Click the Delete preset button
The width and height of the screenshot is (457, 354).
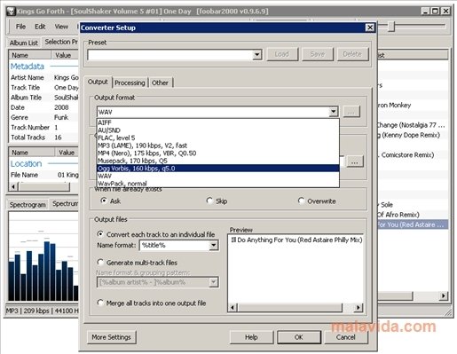click(352, 54)
